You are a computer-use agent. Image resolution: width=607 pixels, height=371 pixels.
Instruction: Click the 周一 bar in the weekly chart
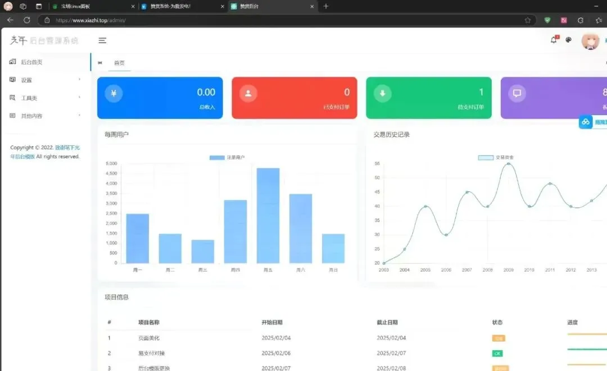[138, 239]
